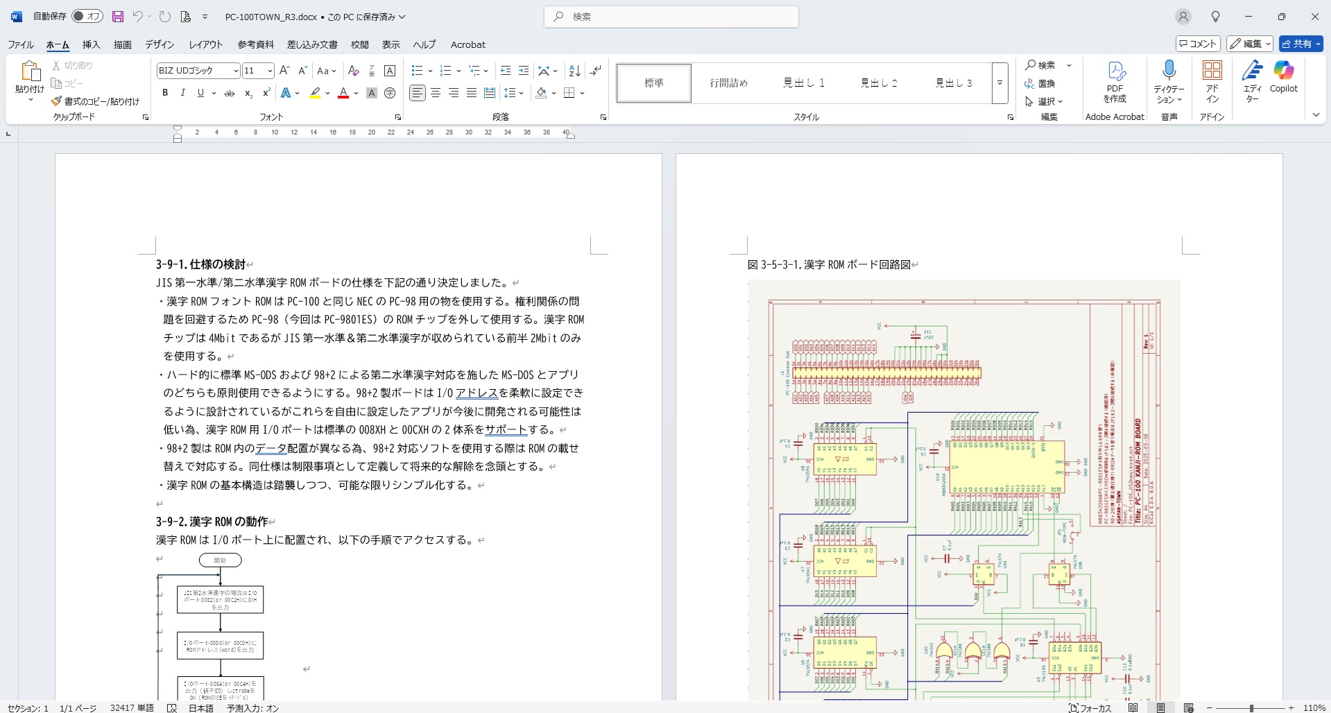
Task: Apply subscript formatting
Action: 248,93
